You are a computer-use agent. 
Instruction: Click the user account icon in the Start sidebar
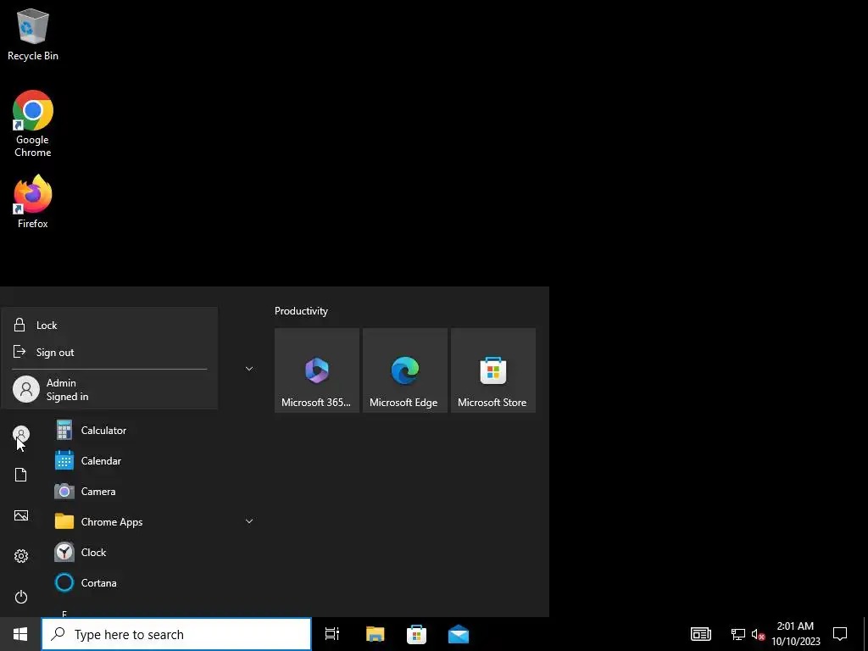(x=21, y=434)
